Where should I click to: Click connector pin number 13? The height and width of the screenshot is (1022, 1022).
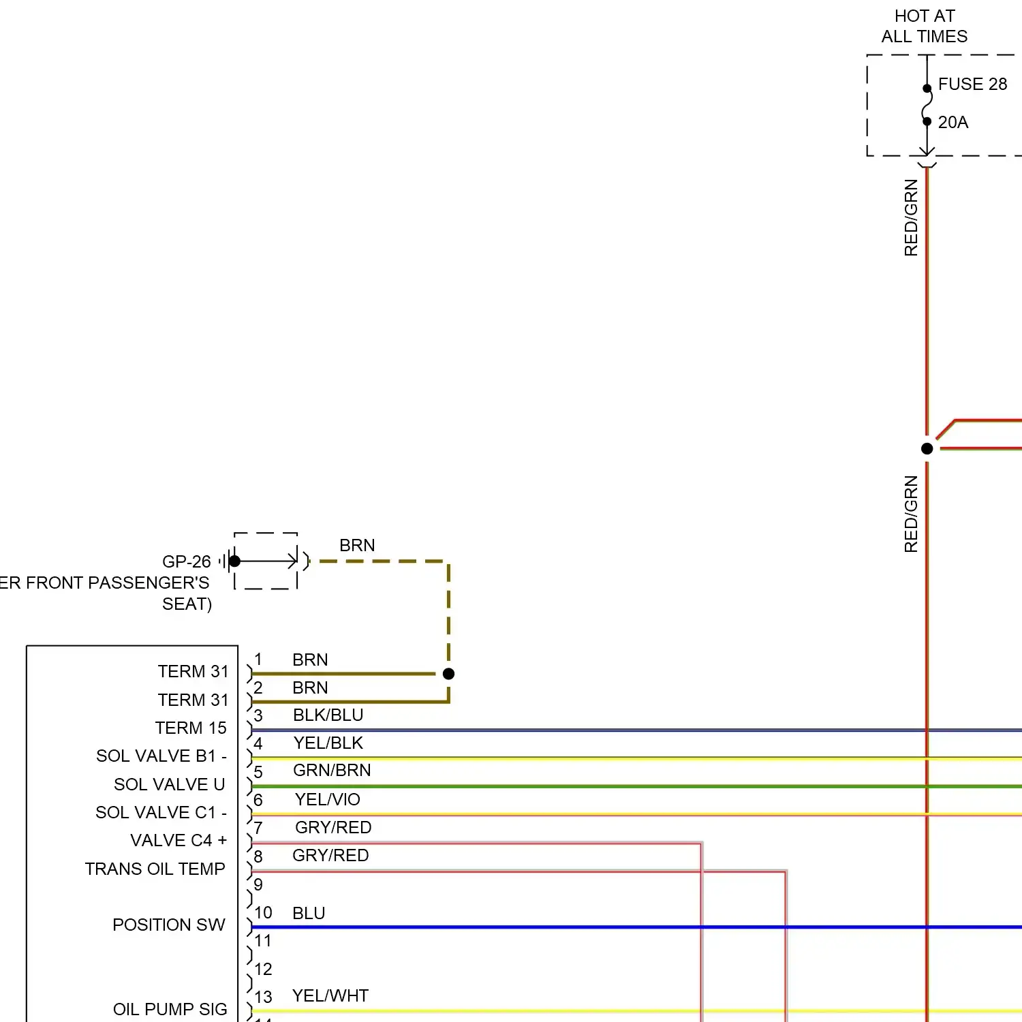pos(263,997)
